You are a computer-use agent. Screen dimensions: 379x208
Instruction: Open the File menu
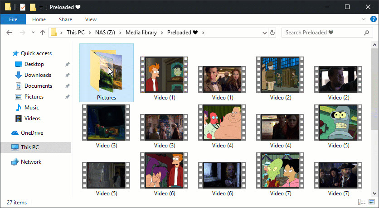(x=13, y=19)
